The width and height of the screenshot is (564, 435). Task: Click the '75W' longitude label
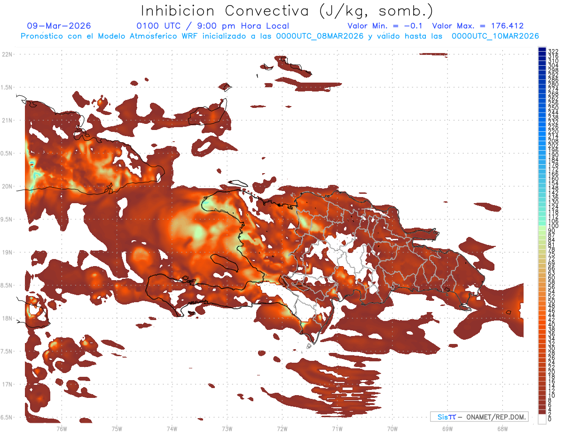point(117,428)
